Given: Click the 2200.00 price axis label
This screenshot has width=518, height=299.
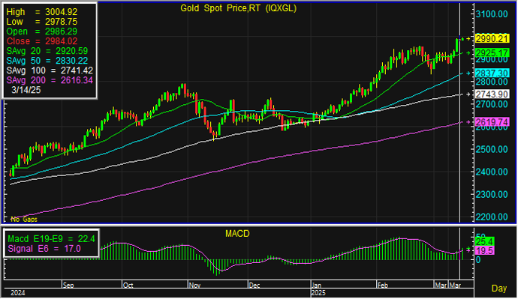Looking at the screenshot, I should tap(492, 217).
